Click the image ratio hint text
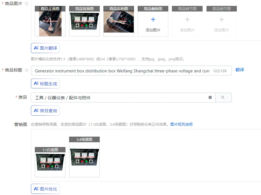This screenshot has width=261, height=195. [x=108, y=59]
